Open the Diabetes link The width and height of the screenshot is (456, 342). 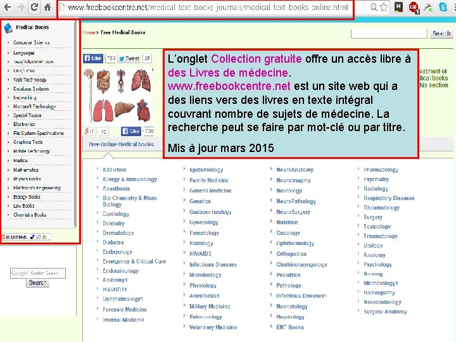(113, 242)
